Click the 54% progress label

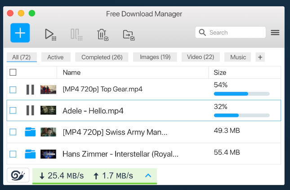220,85
